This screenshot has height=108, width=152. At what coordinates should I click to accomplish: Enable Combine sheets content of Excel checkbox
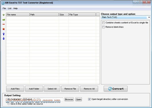(103, 23)
